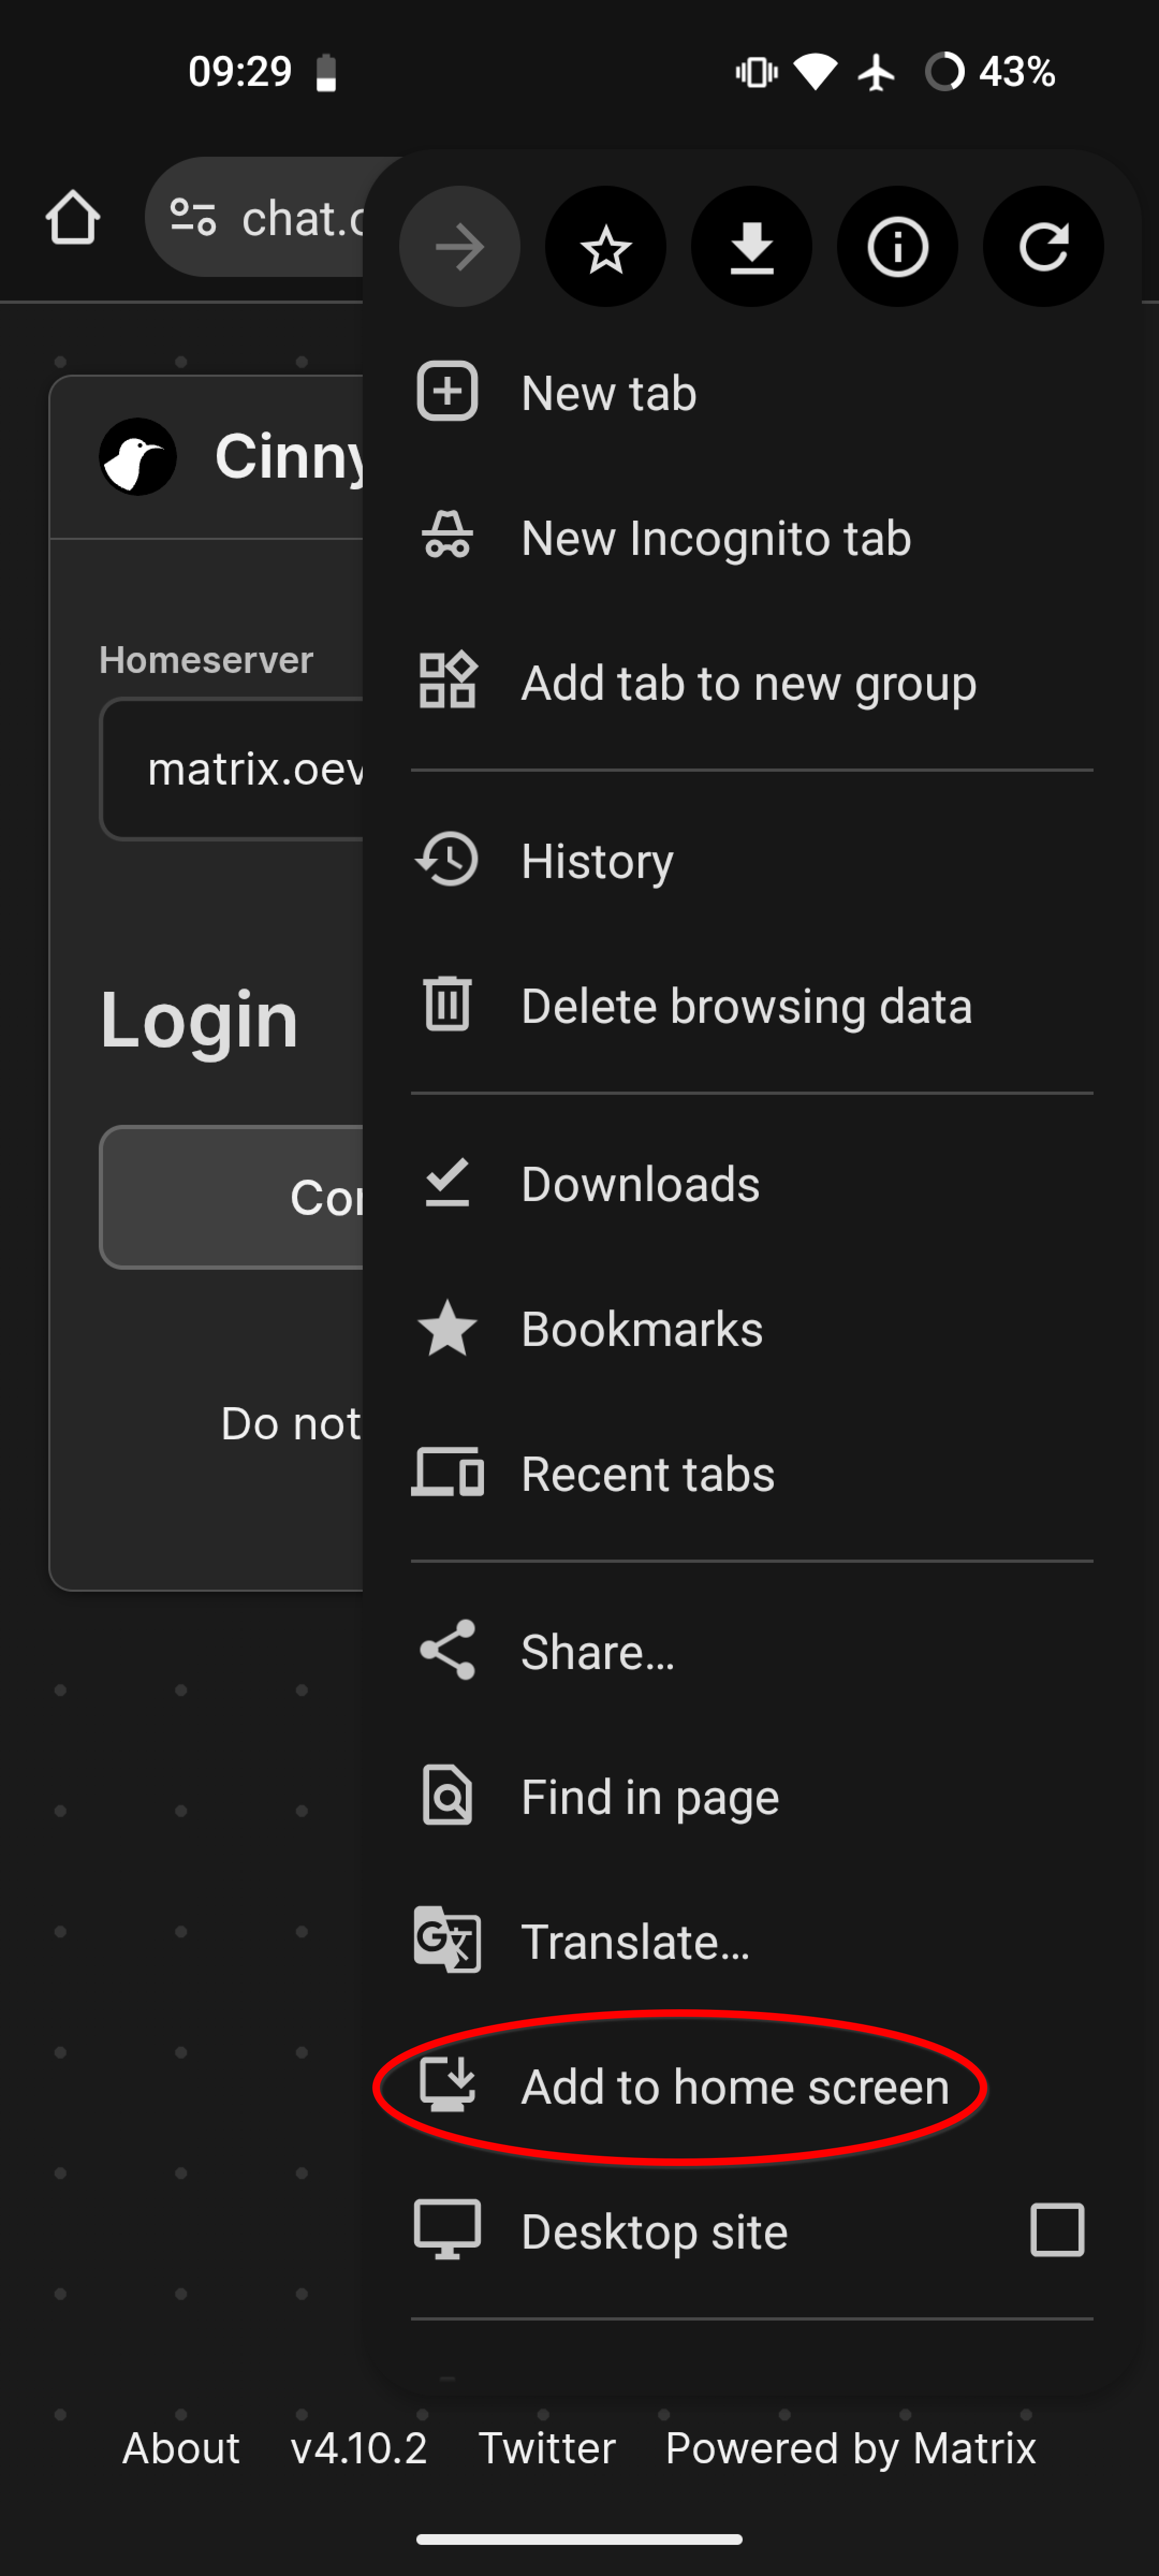Select Add tab to new group

(748, 683)
